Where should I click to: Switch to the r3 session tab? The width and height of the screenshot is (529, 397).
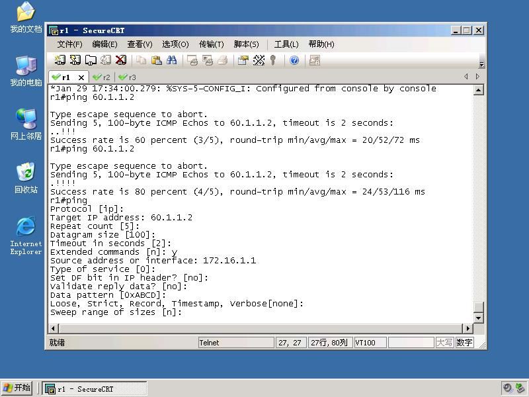click(x=128, y=77)
